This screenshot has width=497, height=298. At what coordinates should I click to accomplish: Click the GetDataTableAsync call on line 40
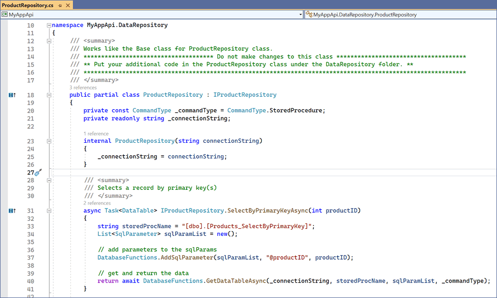point(236,281)
